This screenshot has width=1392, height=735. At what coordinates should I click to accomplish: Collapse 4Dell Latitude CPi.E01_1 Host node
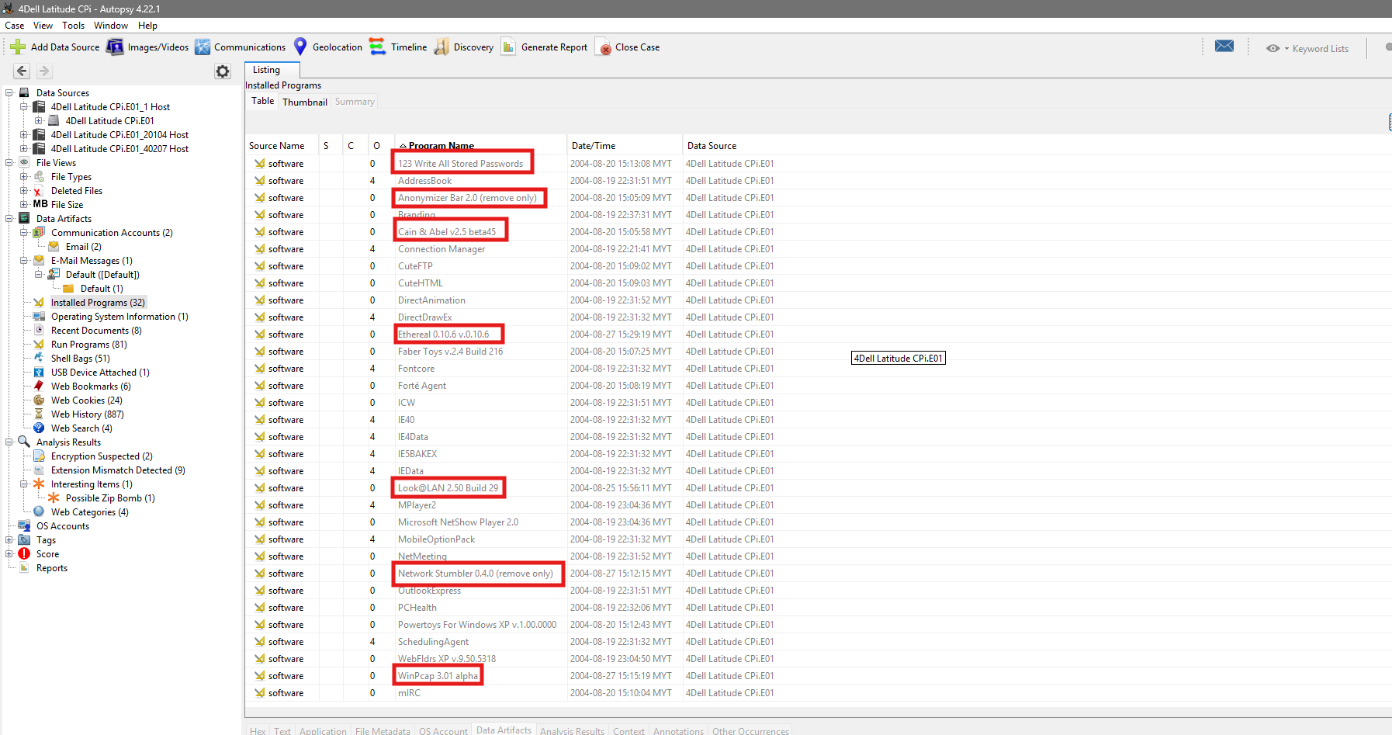[x=24, y=107]
